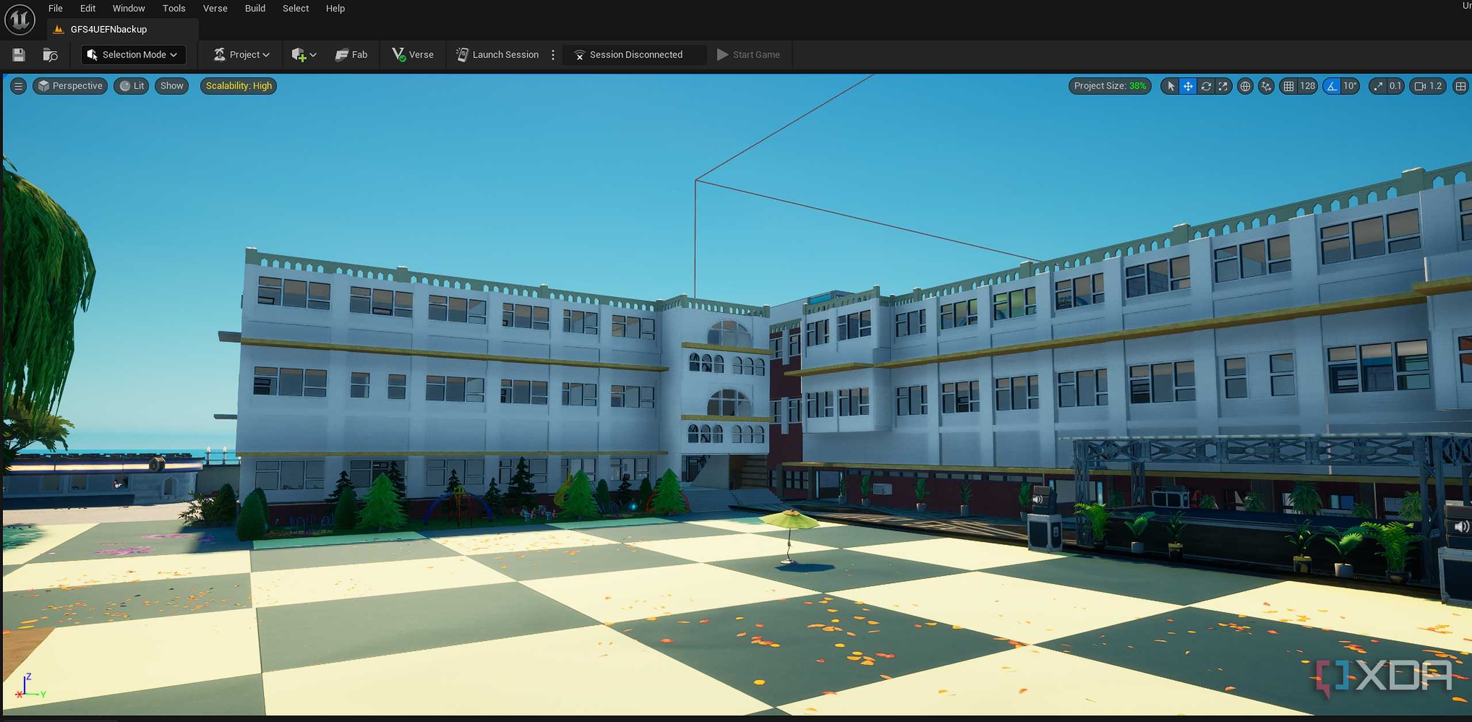
Task: Click Project Size 38% indicator
Action: [x=1110, y=86]
